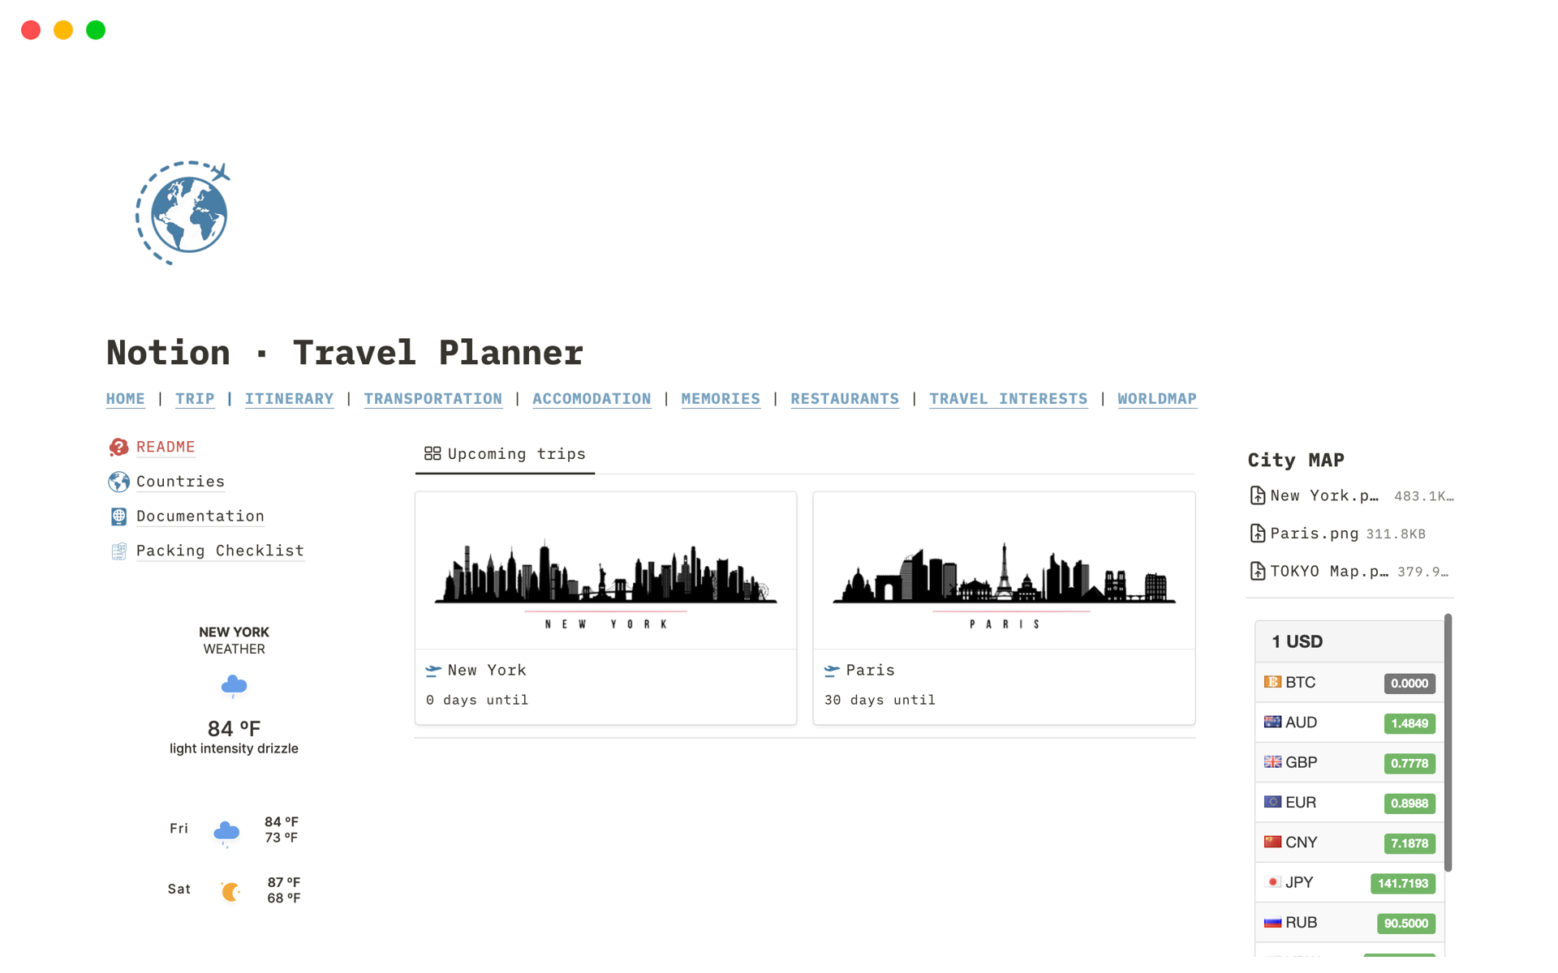Viewport: 1558px width, 973px height.
Task: Click RESTAURANTS navigation menu item
Action: tap(842, 398)
